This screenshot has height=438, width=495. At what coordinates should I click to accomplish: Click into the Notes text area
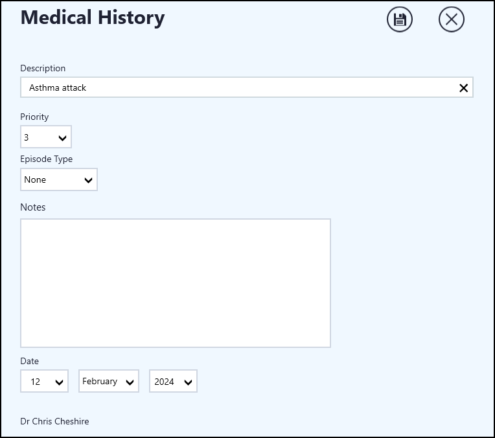tap(175, 282)
